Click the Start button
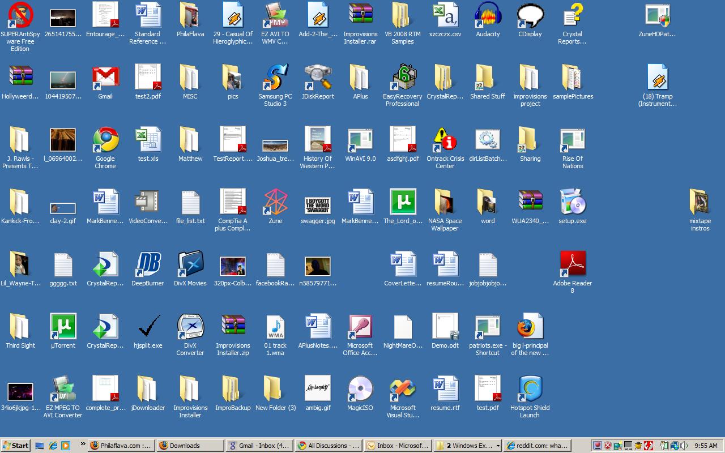 point(16,446)
